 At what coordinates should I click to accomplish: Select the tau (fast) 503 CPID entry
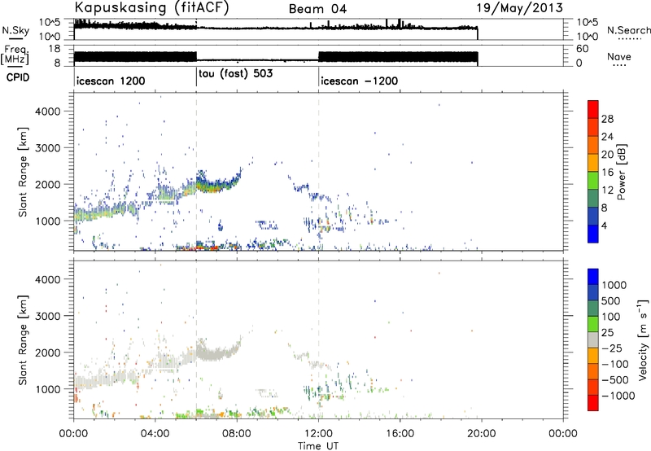(x=235, y=74)
